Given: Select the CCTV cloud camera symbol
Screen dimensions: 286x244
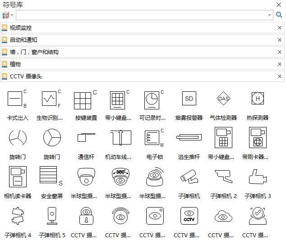Looking at the screenshot, I should click(x=223, y=216).
